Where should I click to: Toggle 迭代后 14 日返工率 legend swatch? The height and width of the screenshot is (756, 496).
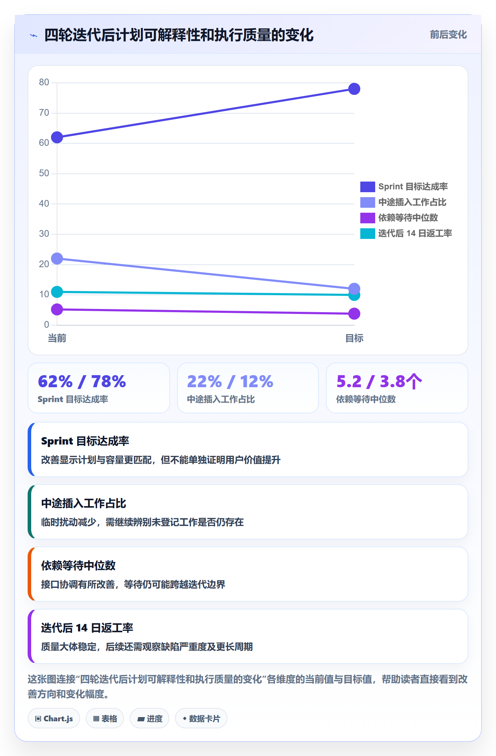tap(367, 233)
